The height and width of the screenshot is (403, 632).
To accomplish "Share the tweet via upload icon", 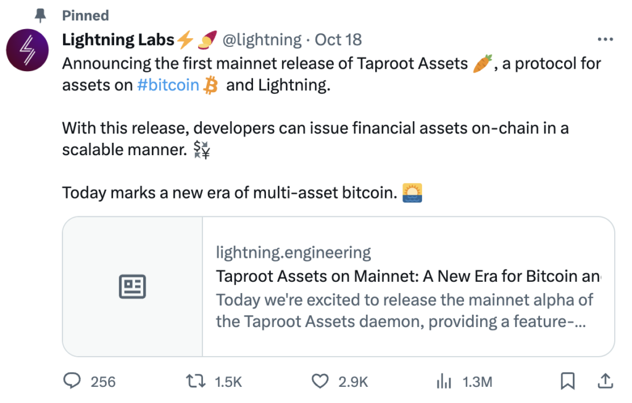I will point(605,381).
